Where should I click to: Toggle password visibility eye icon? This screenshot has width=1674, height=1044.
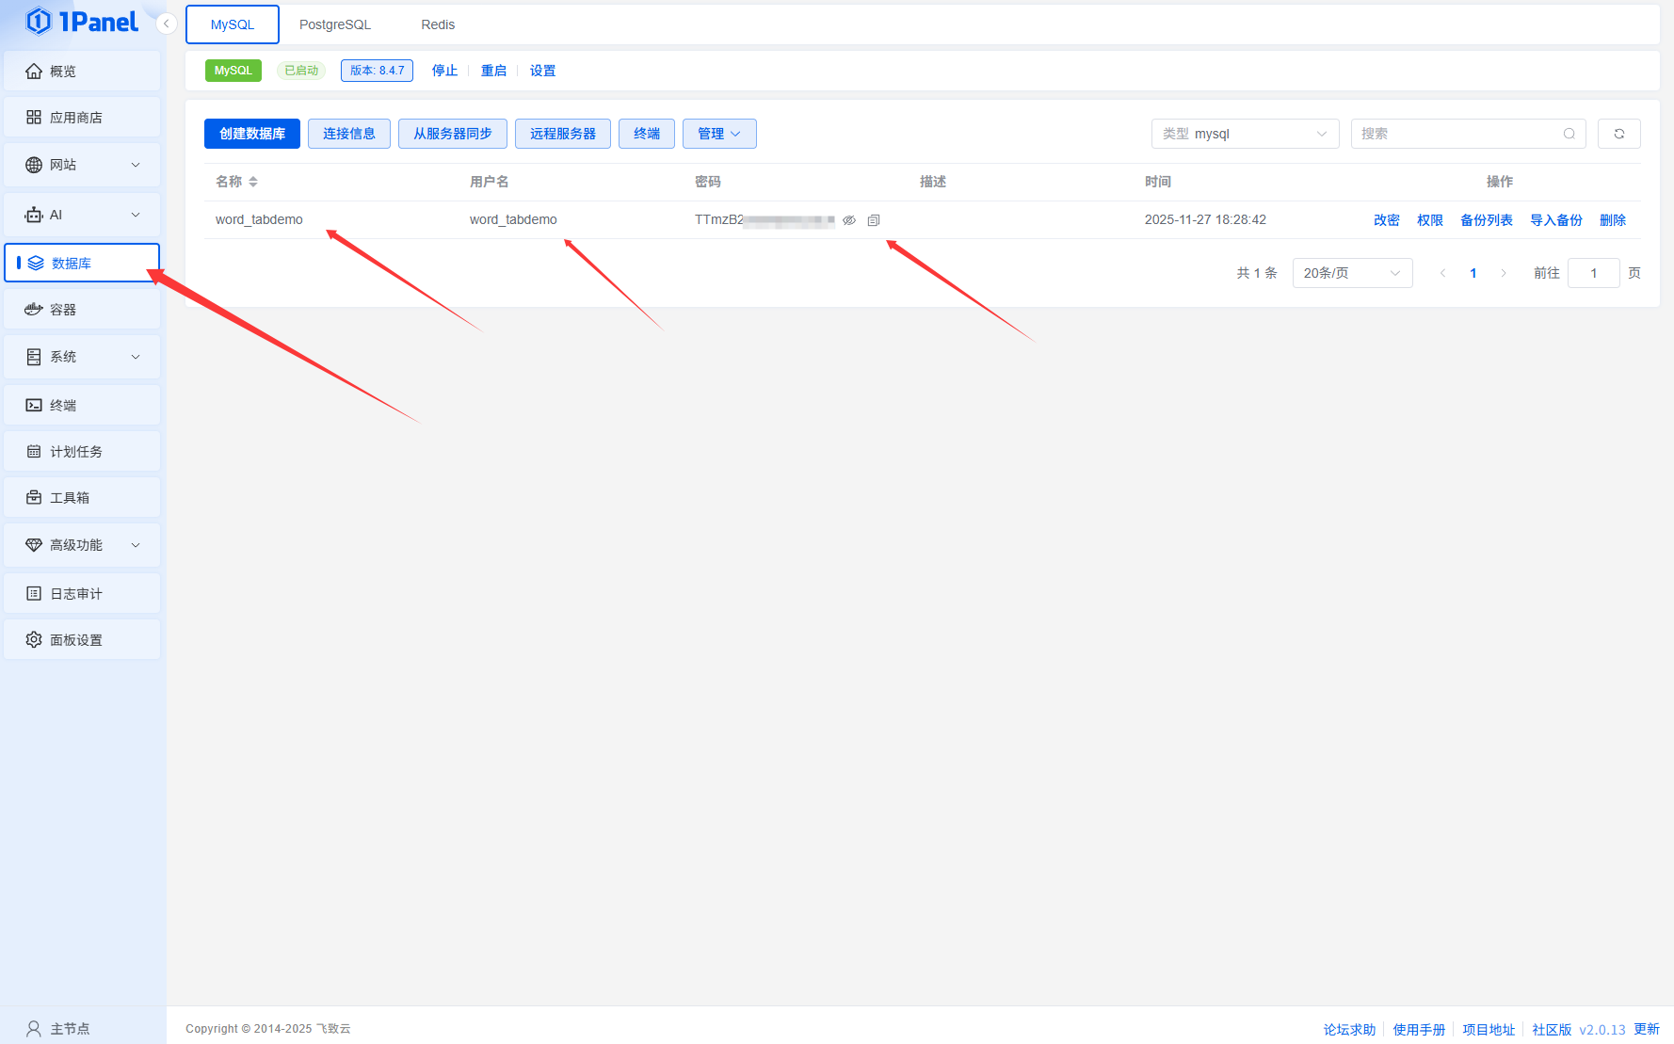tap(848, 220)
